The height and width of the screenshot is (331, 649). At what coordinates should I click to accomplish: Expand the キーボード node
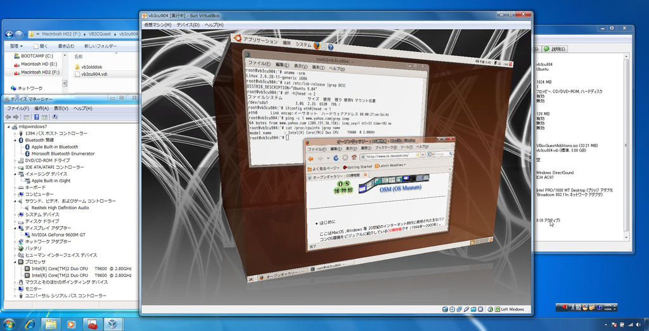tap(16, 187)
